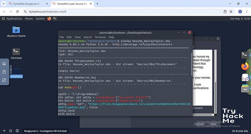Open the Applications grid icon
The image size is (251, 134).
[x=3, y=19]
